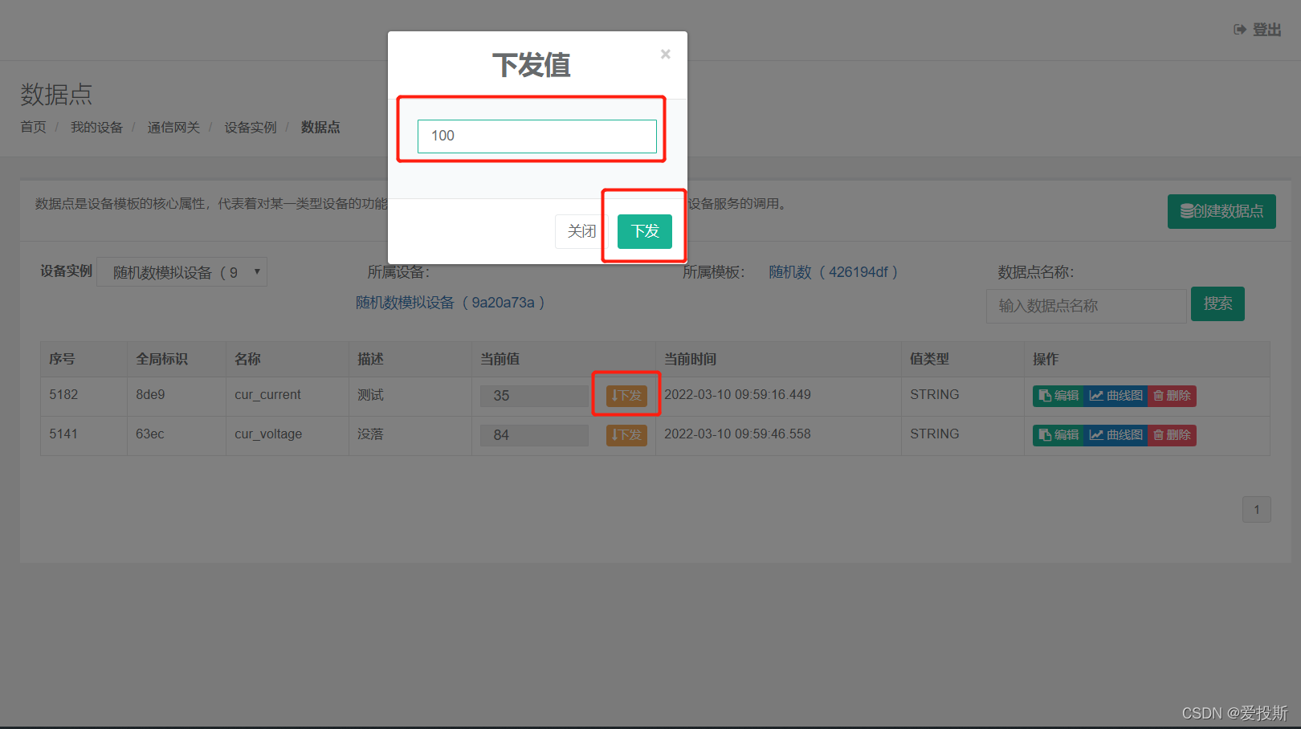Open 通信网关 breadcrumb link
Viewport: 1301px width, 729px height.
click(x=173, y=127)
